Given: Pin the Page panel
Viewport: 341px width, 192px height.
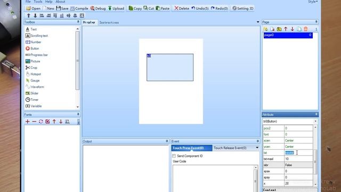Looking at the screenshot, I should [x=316, y=22].
